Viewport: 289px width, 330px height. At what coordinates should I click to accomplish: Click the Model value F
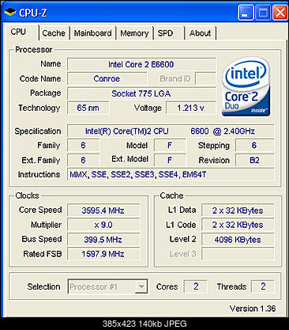(x=170, y=146)
